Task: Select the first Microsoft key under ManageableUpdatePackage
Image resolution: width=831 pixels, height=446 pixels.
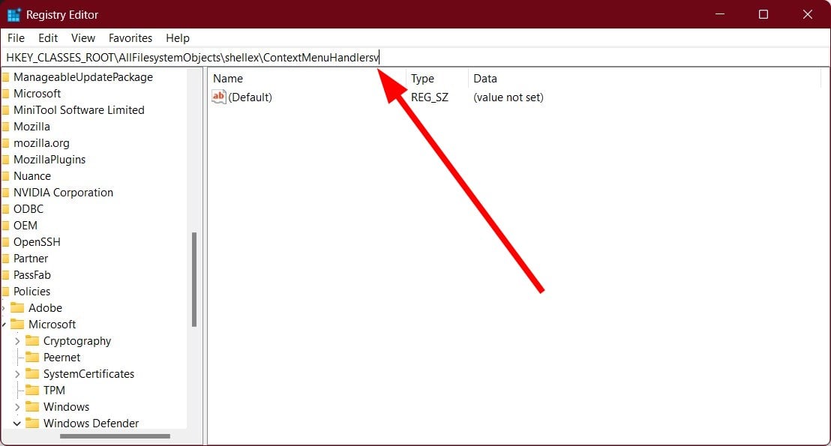Action: pos(37,94)
